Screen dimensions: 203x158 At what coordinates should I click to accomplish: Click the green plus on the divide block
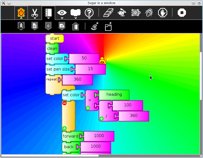pos(101,119)
